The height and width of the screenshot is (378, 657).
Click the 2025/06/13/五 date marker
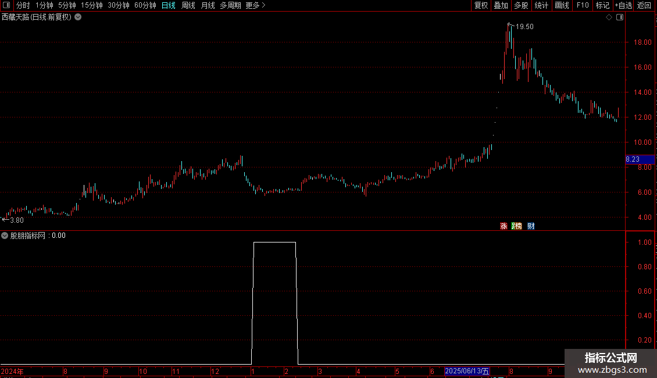coord(467,371)
